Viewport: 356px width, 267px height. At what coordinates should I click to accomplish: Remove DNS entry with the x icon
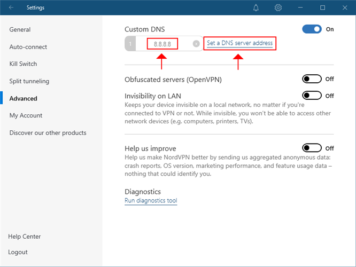tap(196, 44)
